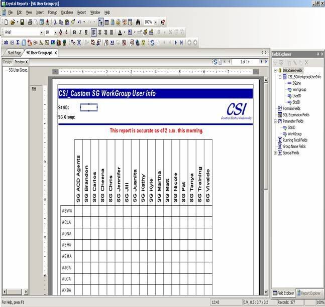Screen dimensions: 325x307
Task: Click the Insert Chart icon
Action: point(59,43)
